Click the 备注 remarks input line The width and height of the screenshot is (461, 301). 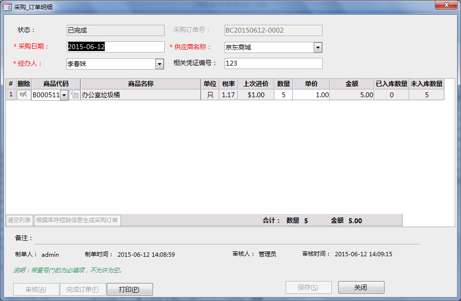click(x=227, y=238)
